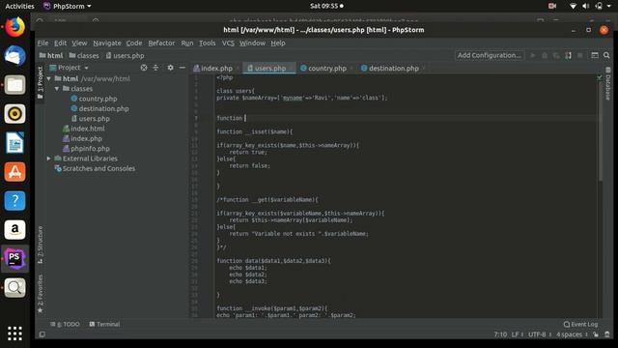Click the listen-for-debug-connections icon in toolbar
This screenshot has height=348, width=618.
click(x=569, y=56)
